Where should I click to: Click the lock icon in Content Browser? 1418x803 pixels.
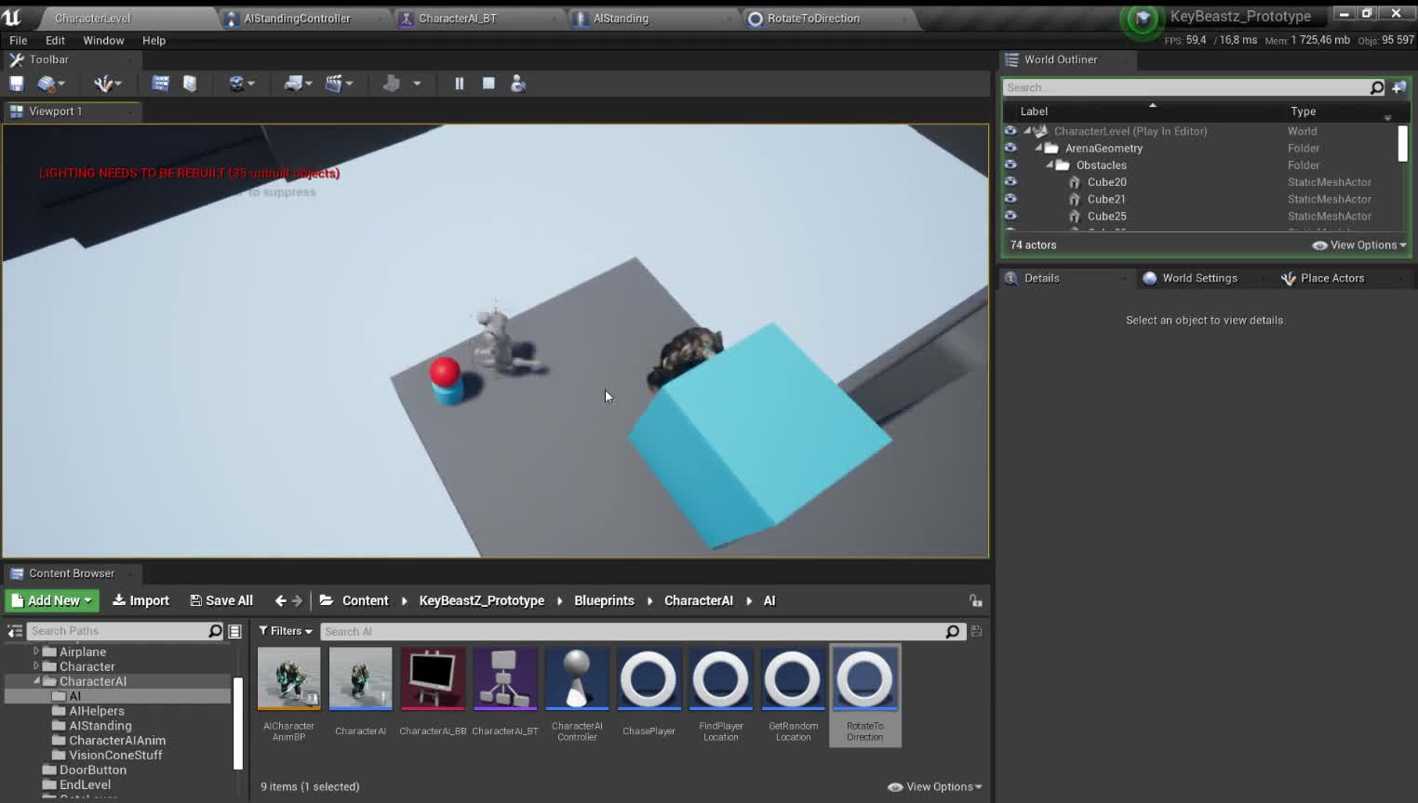pos(975,600)
